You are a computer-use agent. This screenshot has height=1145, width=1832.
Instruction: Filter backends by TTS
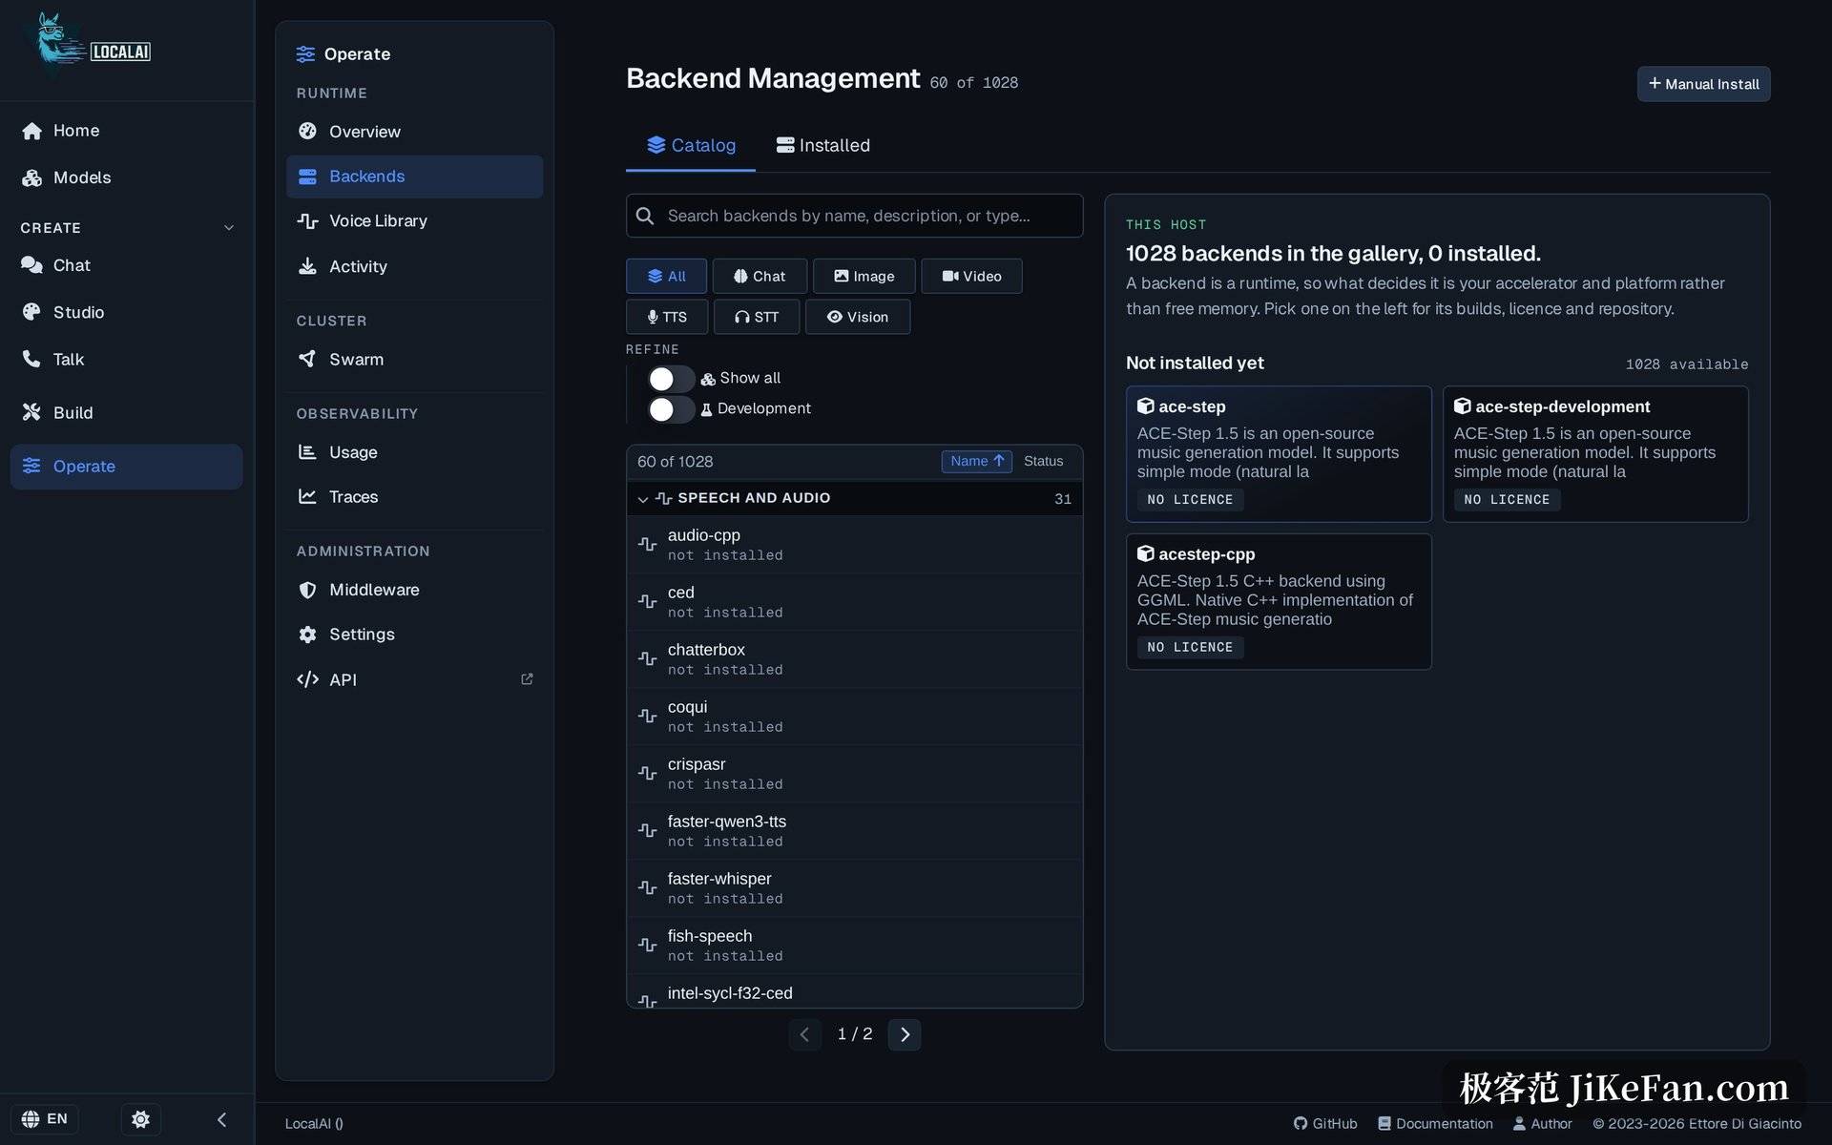[x=667, y=317]
